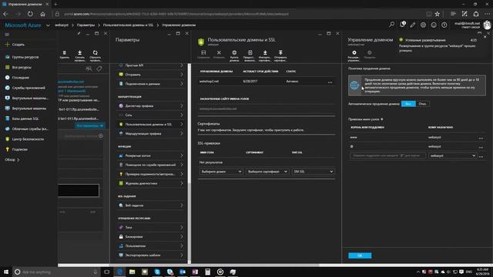
Task: Expand Подключения к данным row chevron
Action: click(x=182, y=84)
